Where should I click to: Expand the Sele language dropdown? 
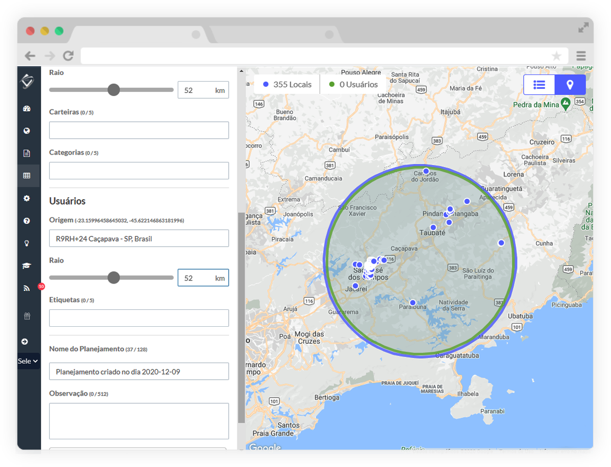tap(28, 361)
